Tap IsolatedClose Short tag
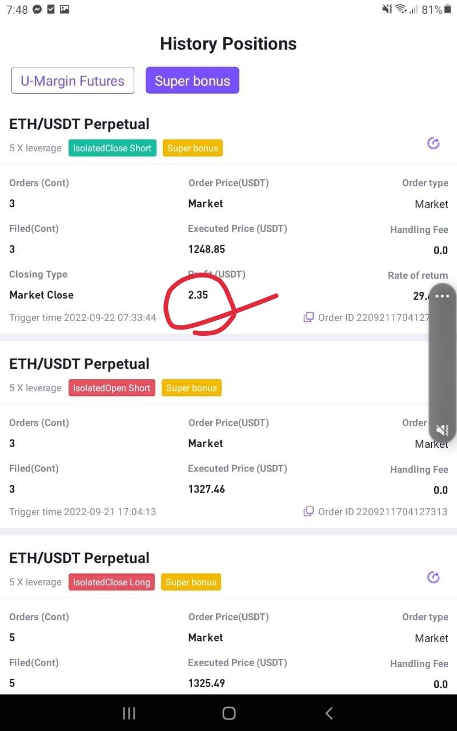457x731 pixels. click(x=112, y=148)
